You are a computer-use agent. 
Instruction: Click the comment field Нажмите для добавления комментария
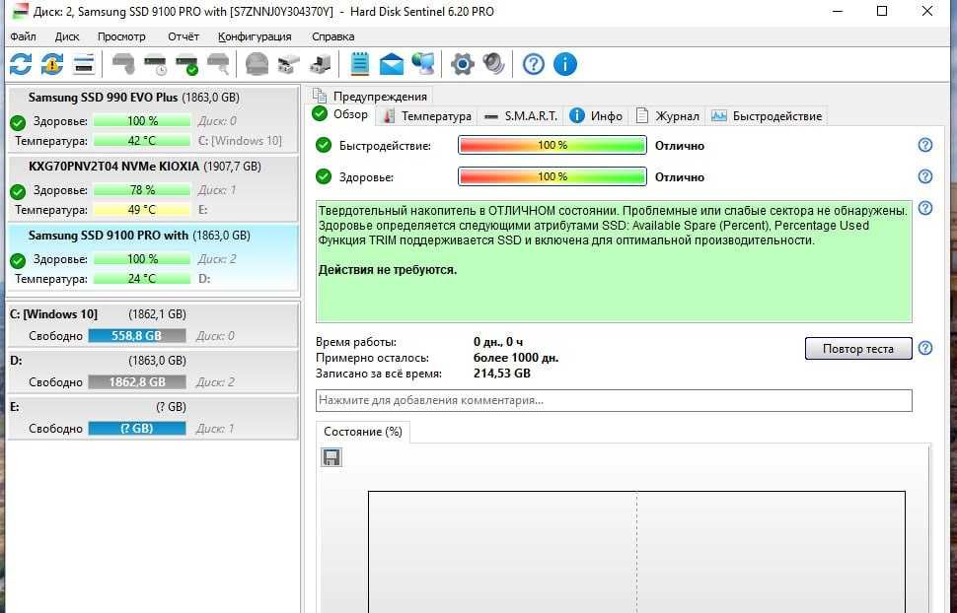[614, 401]
